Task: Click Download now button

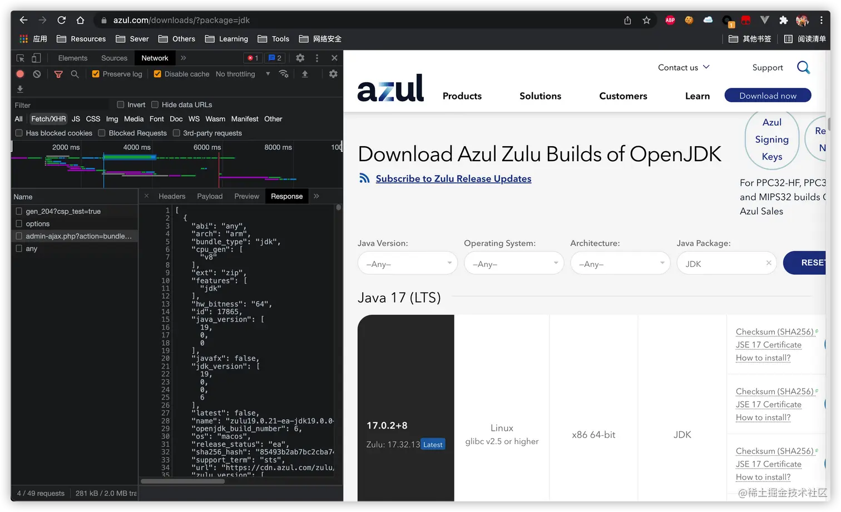Action: pyautogui.click(x=768, y=96)
